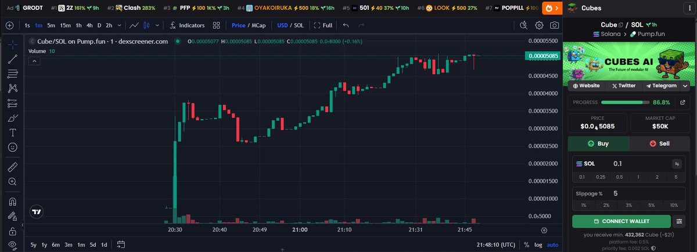Select the 1h time interval
Image resolution: width=697 pixels, height=252 pixels.
coord(78,26)
